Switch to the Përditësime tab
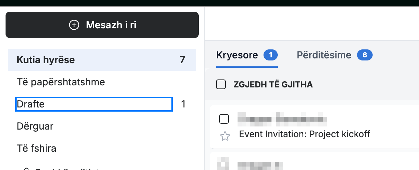Viewport: 419px width, 170px height. 324,55
